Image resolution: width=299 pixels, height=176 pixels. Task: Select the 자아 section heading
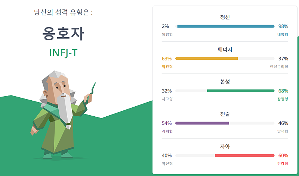coord(225,147)
